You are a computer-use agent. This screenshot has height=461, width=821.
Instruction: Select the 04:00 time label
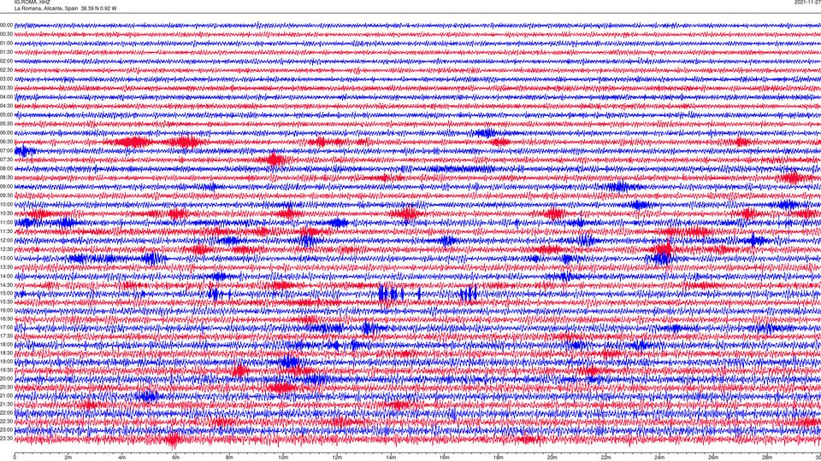pyautogui.click(x=6, y=97)
